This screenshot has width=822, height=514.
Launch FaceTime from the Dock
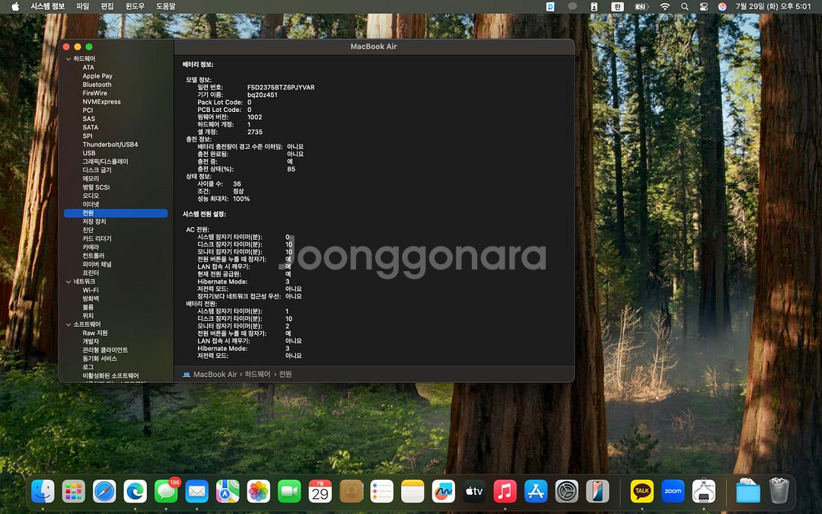[289, 491]
